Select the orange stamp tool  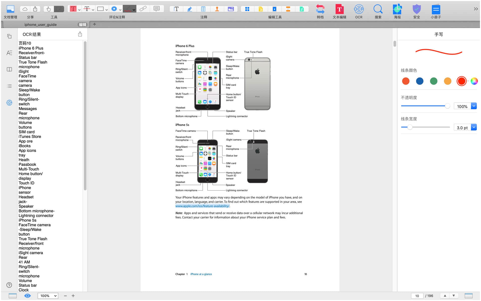click(x=217, y=9)
